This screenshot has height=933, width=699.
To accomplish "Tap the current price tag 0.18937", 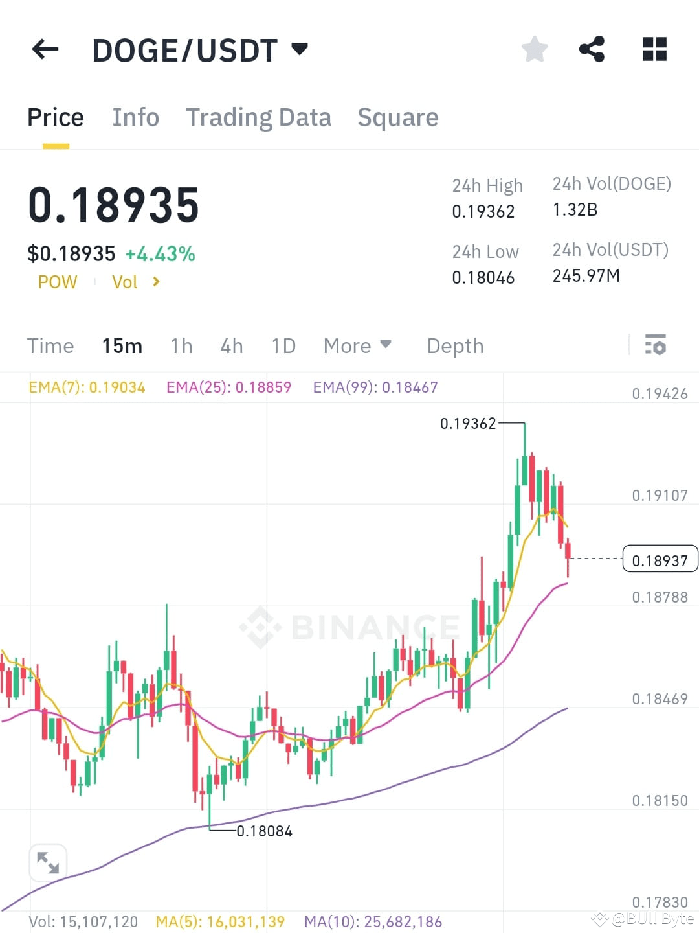I will [660, 559].
